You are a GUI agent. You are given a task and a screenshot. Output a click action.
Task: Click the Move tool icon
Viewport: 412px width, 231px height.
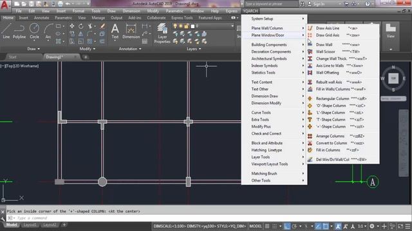click(71, 26)
